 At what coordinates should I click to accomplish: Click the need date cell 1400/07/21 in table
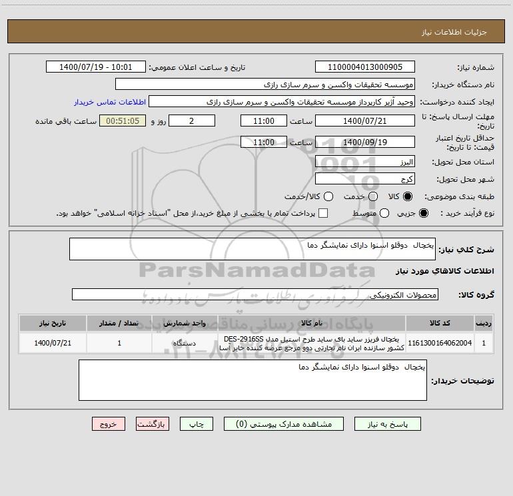pos(53,343)
